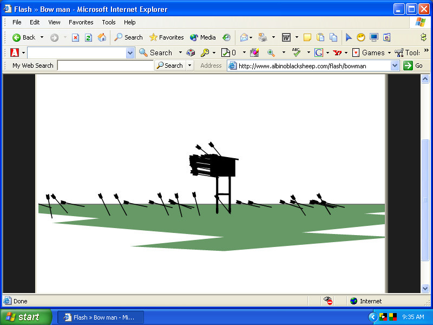Viewport: 433px width, 325px height.
Task: Print the page with the printer icon
Action: [263, 37]
